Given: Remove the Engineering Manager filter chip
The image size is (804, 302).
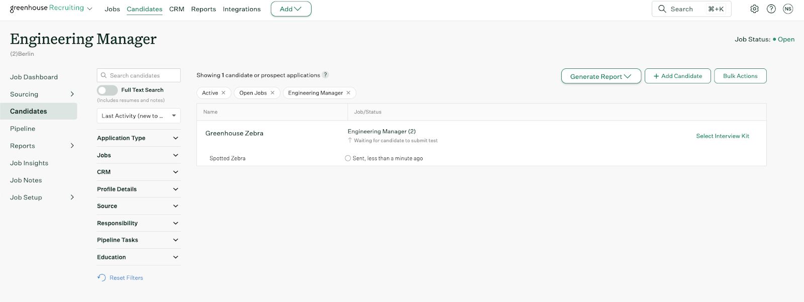Looking at the screenshot, I should [x=348, y=93].
